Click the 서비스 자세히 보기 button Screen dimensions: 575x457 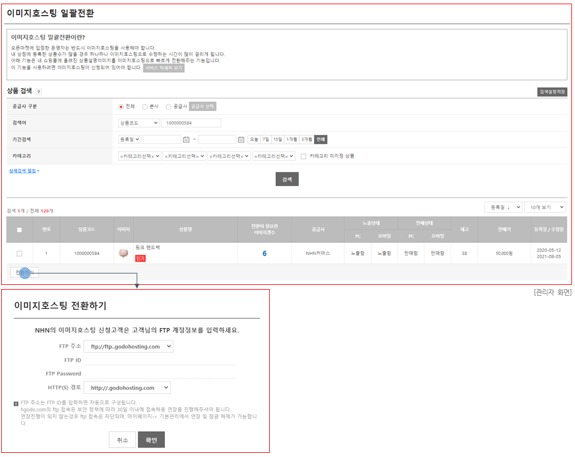164,68
